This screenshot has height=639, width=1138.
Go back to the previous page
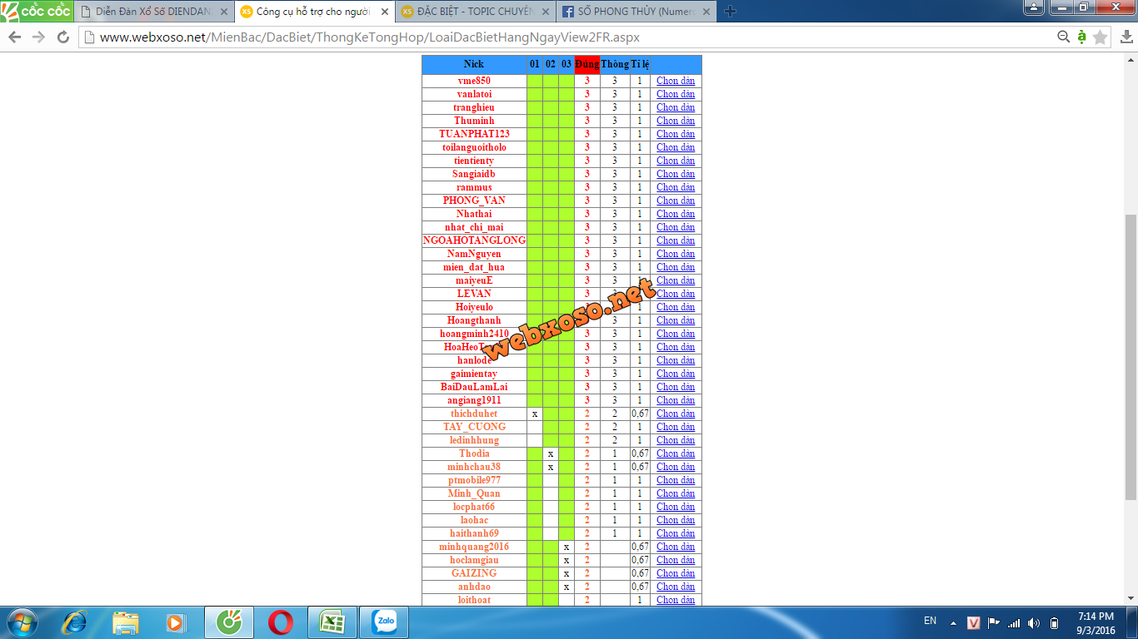click(x=15, y=37)
